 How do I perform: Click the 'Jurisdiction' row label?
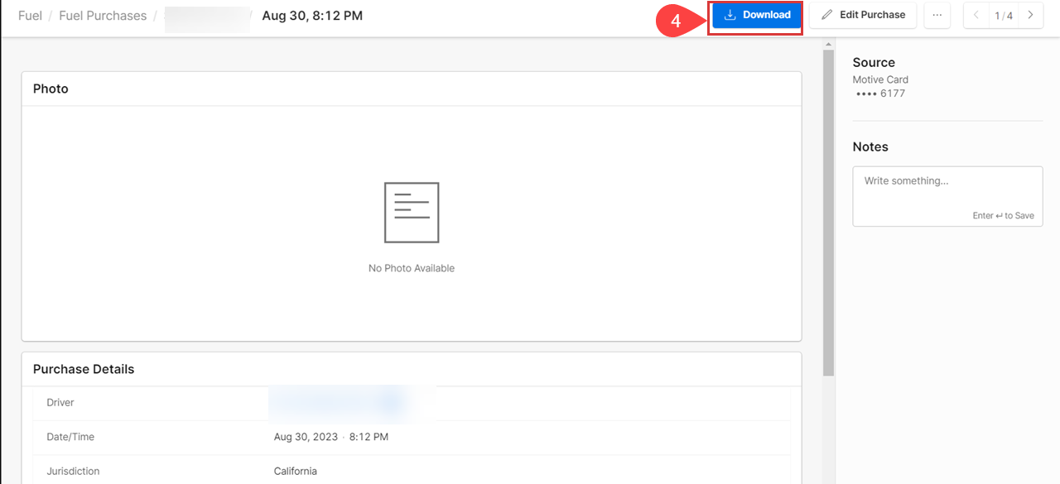click(73, 471)
